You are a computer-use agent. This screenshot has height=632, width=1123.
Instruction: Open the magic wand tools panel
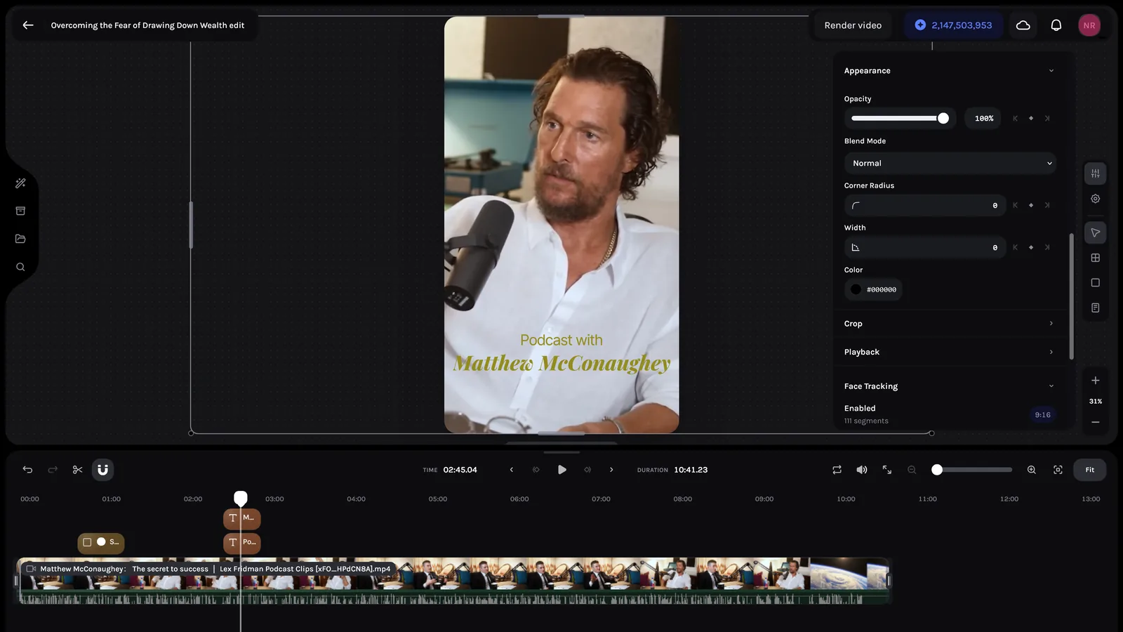pos(20,183)
